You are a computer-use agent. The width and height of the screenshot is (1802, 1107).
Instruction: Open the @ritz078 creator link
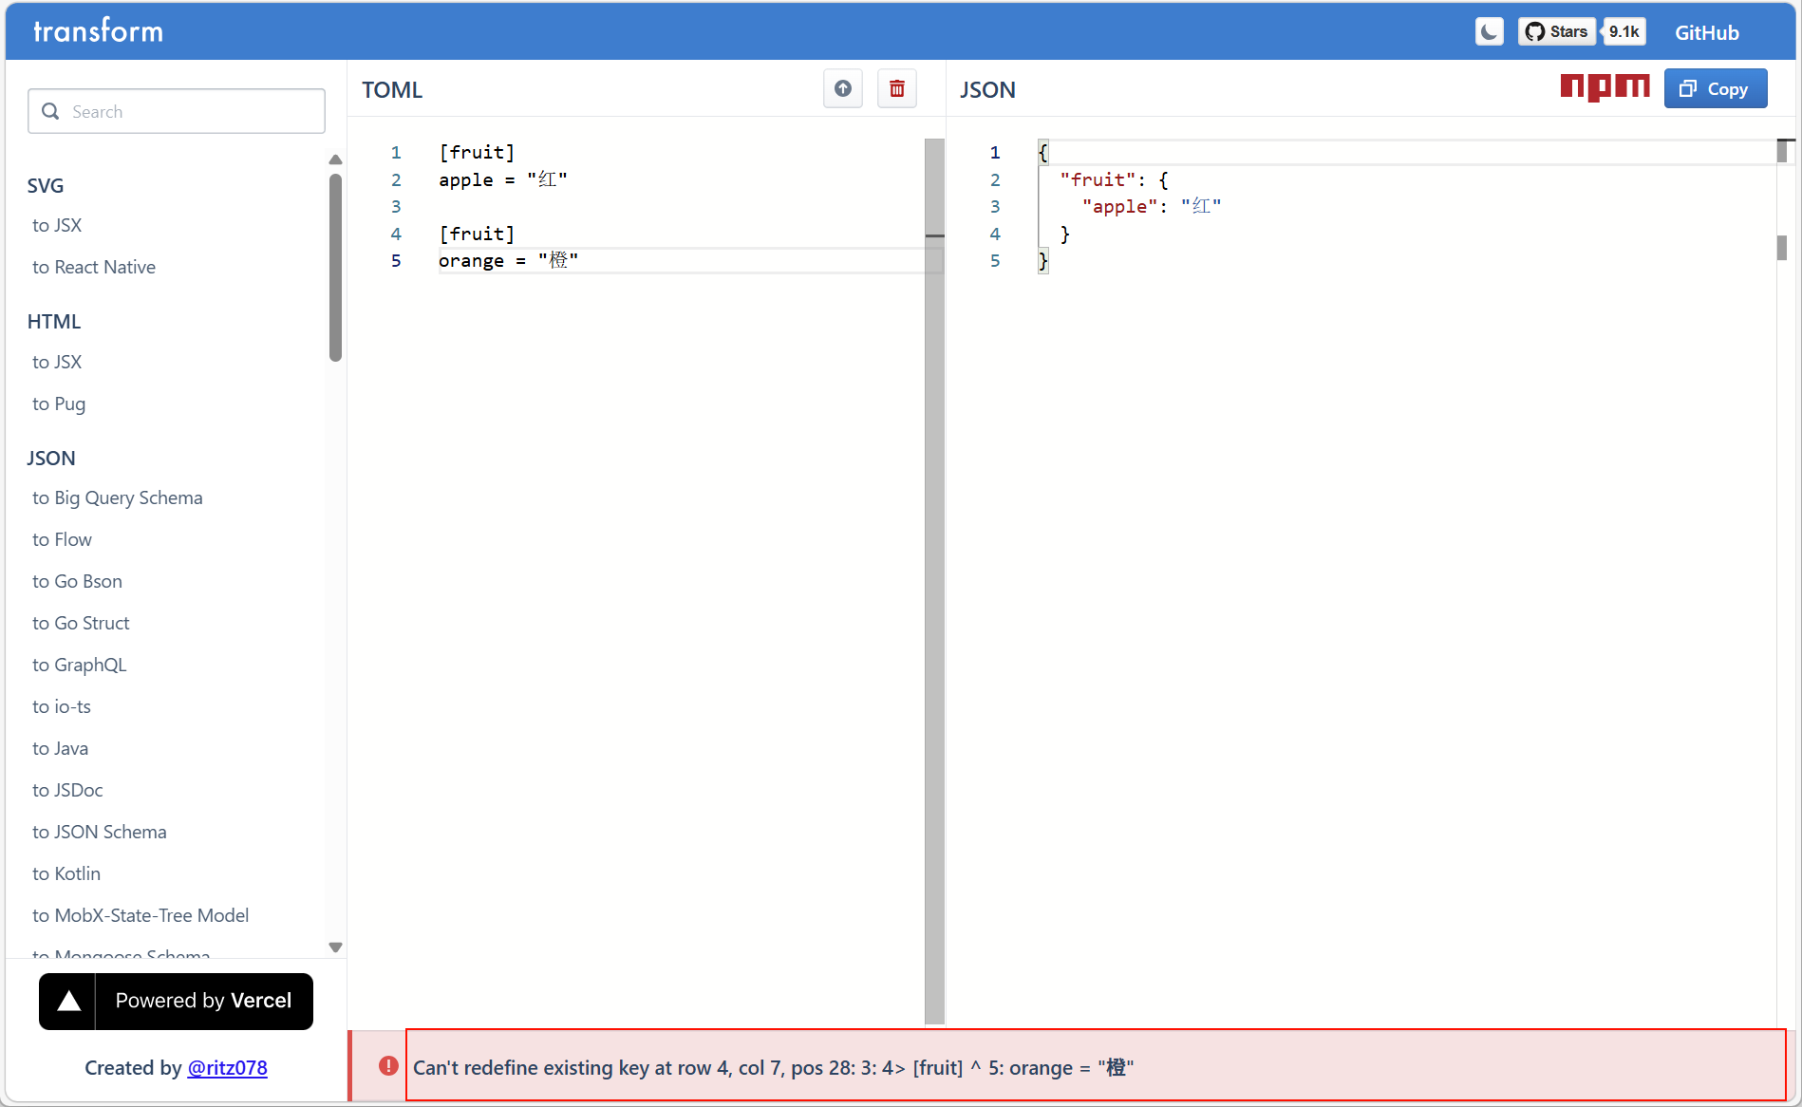(x=227, y=1068)
